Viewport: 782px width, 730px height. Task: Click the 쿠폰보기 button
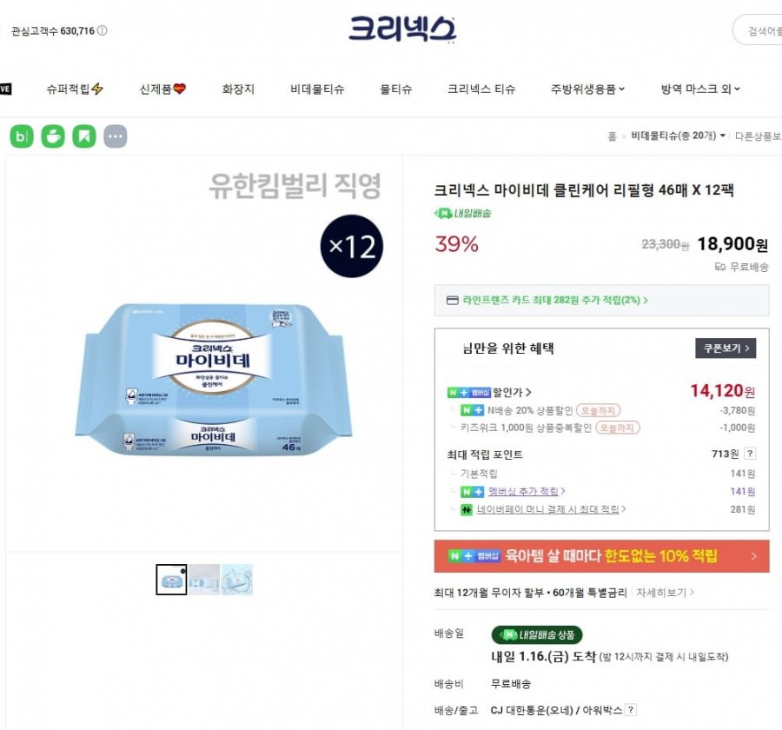click(725, 348)
